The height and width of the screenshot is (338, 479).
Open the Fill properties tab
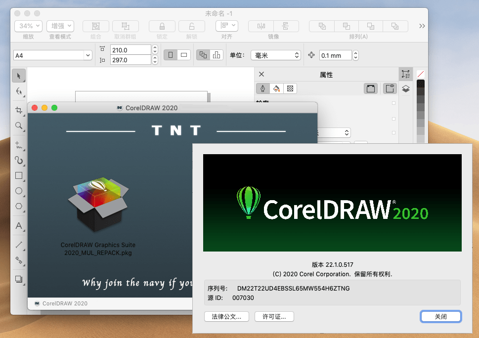[276, 88]
